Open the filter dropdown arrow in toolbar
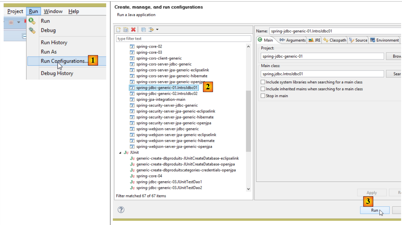The width and height of the screenshot is (402, 225). click(x=157, y=30)
